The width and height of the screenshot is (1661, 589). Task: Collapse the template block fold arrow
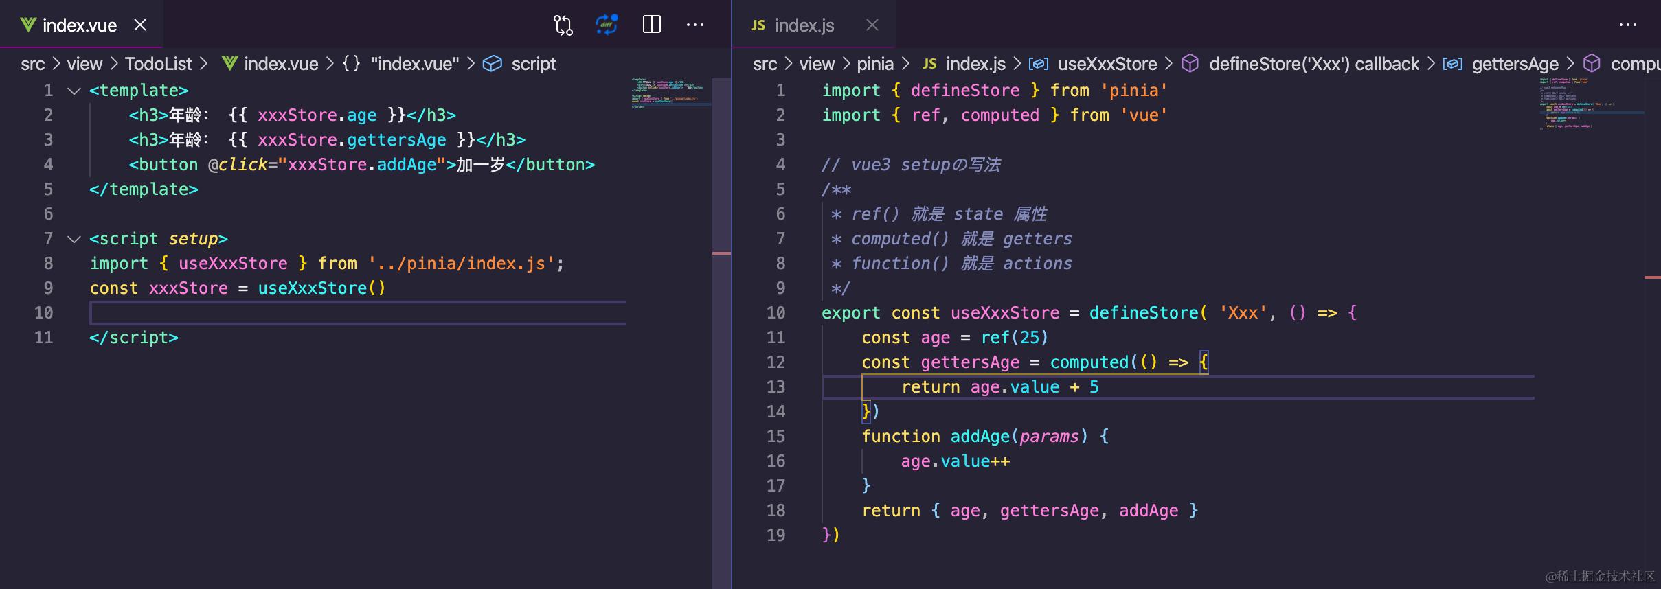pyautogui.click(x=74, y=91)
